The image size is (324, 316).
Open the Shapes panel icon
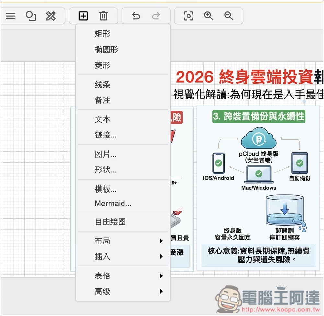point(30,16)
